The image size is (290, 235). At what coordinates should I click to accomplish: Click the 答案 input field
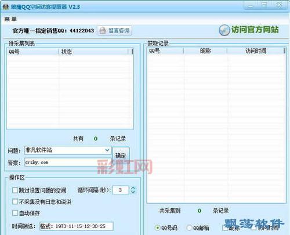[x=68, y=162]
